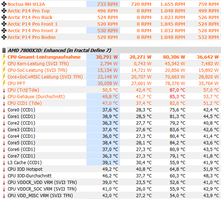The image size is (221, 199).
Task: Click the 64,8 °C maximum IOD Hotspot value
Action: (x=177, y=169)
